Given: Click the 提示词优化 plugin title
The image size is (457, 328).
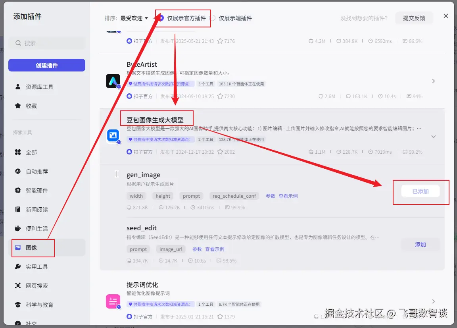Looking at the screenshot, I should pos(142,285).
